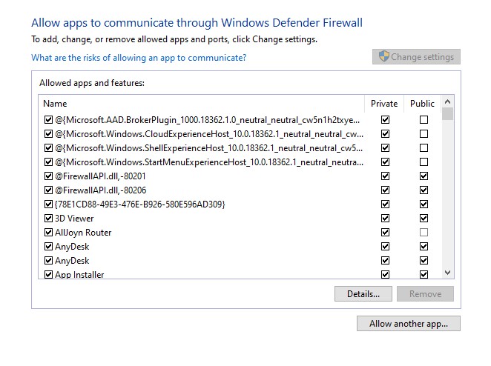Screen dimensions: 491x366
Task: Select the Microsoft.Windows.StartMenuExperienceHost entry text
Action: pyautogui.click(x=209, y=162)
